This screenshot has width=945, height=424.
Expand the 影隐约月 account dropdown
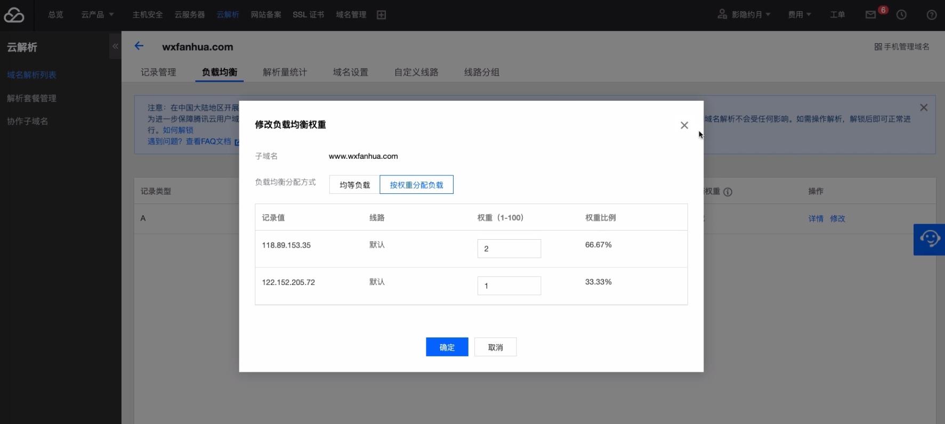(x=751, y=14)
